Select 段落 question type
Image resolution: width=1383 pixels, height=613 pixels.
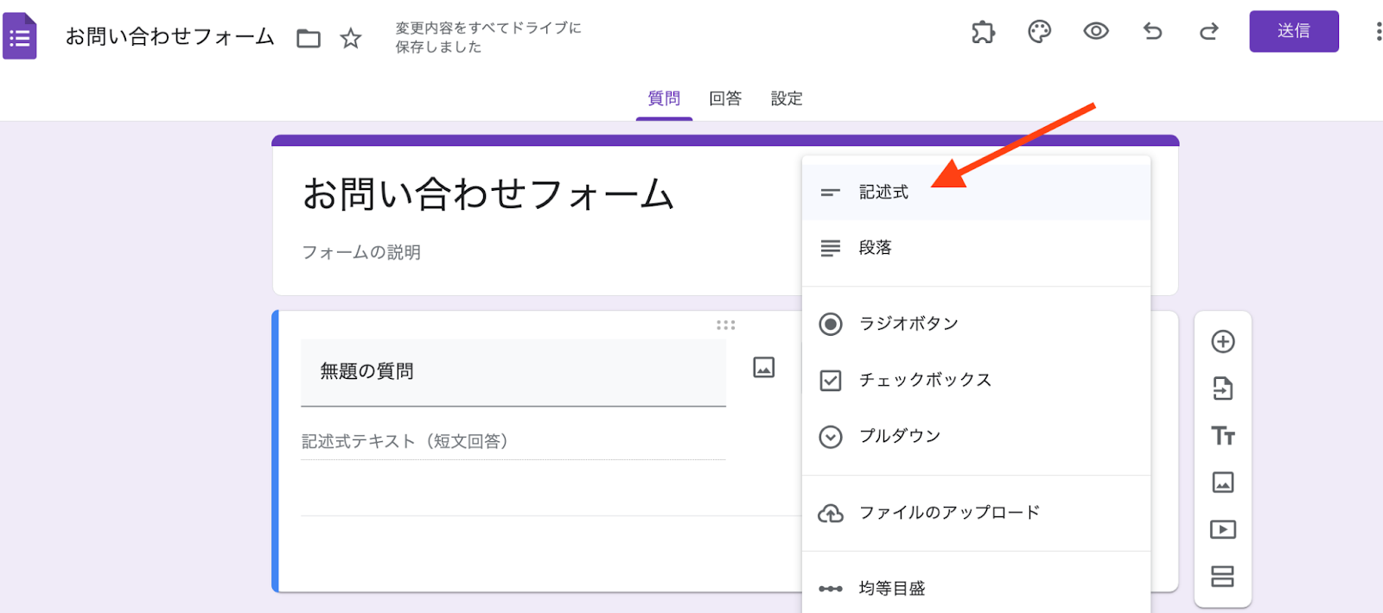[976, 248]
